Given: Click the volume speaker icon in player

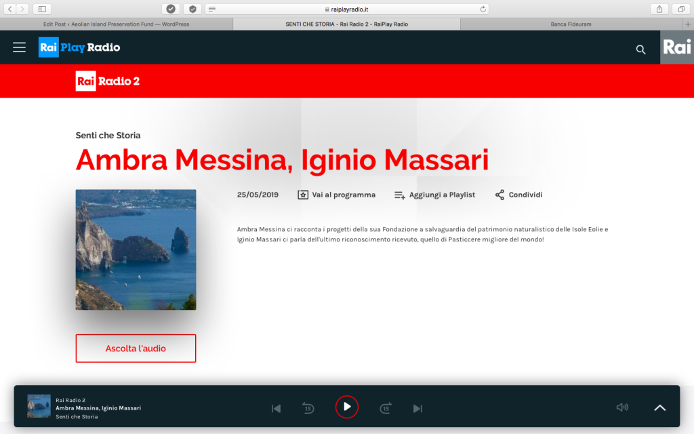Looking at the screenshot, I should [x=622, y=407].
